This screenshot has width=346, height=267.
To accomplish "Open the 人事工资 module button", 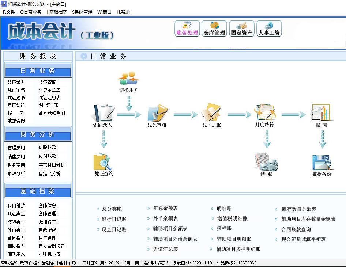I will pos(269,28).
